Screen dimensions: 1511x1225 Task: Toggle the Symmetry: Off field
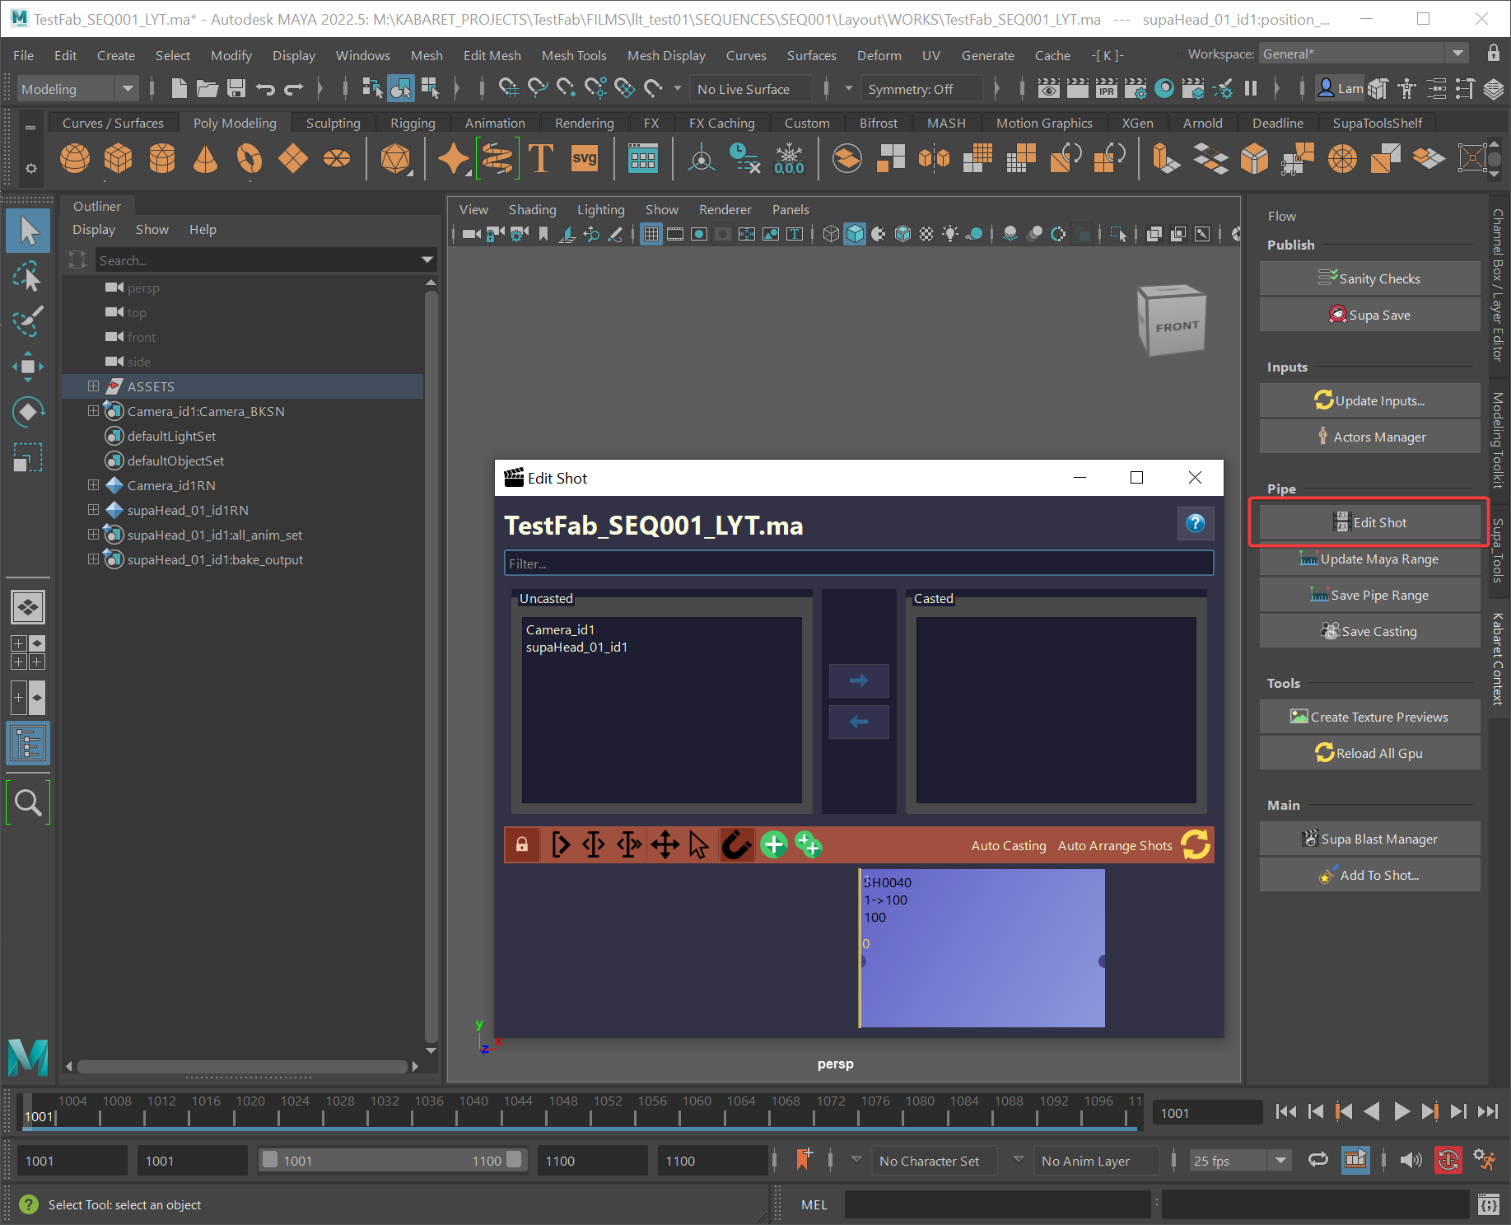click(x=921, y=89)
